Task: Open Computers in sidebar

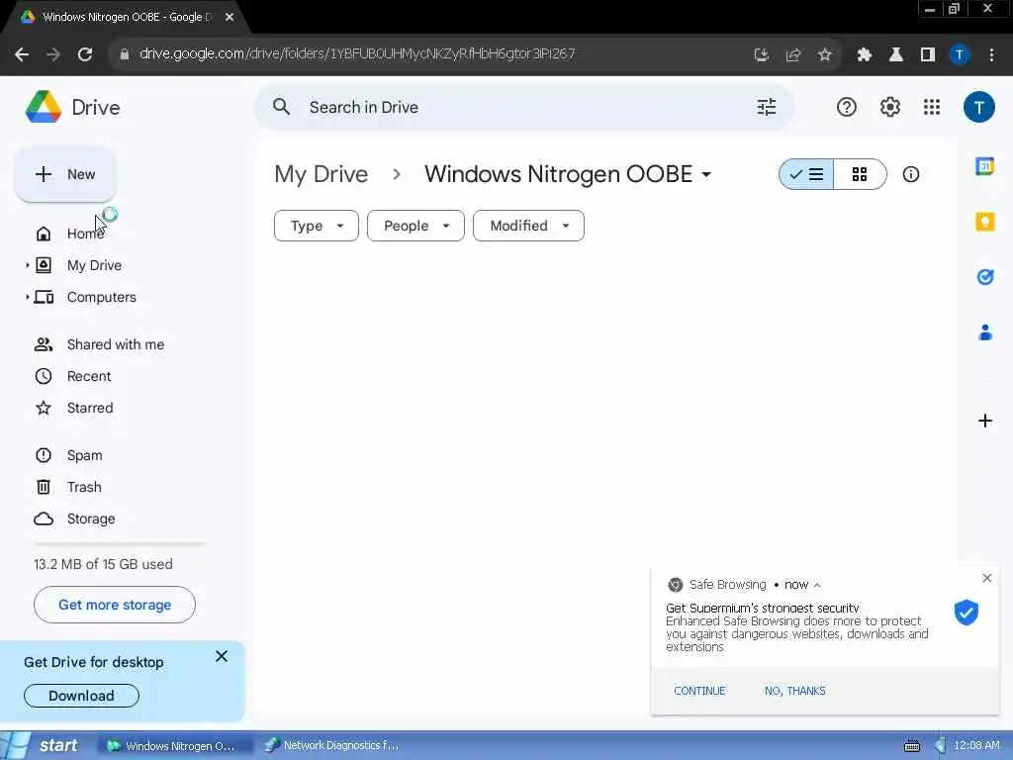Action: 102,297
